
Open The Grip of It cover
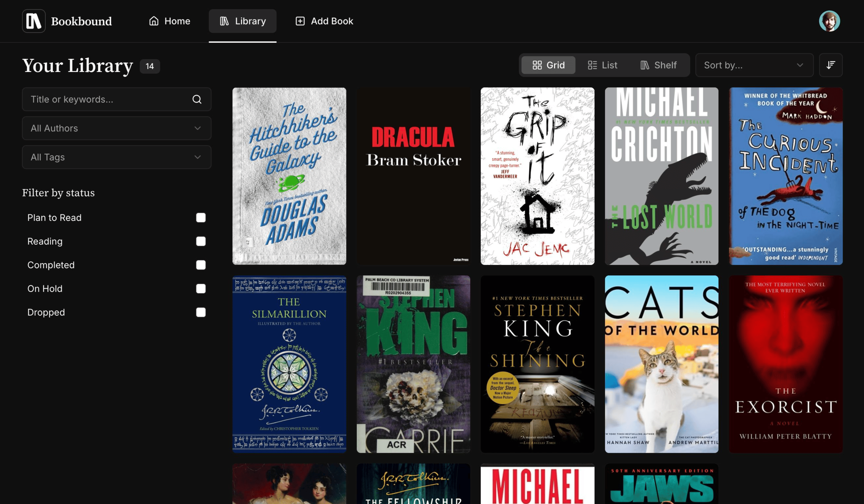[x=537, y=176]
